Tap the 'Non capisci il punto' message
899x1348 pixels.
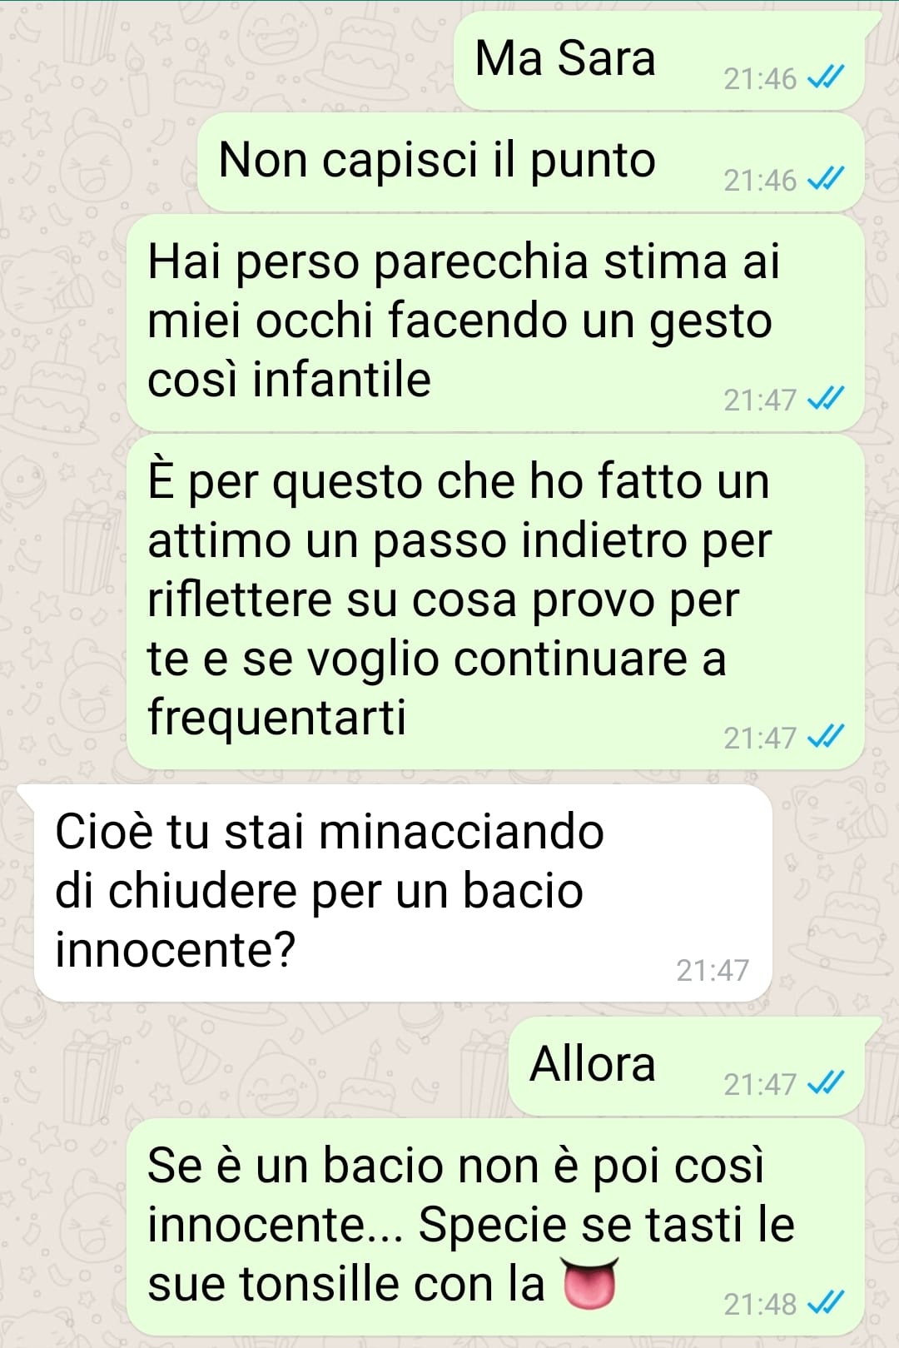click(530, 162)
